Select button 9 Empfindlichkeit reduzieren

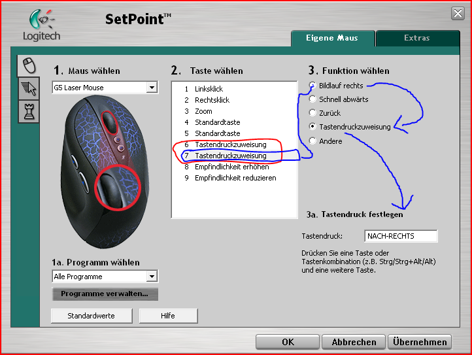click(x=234, y=178)
